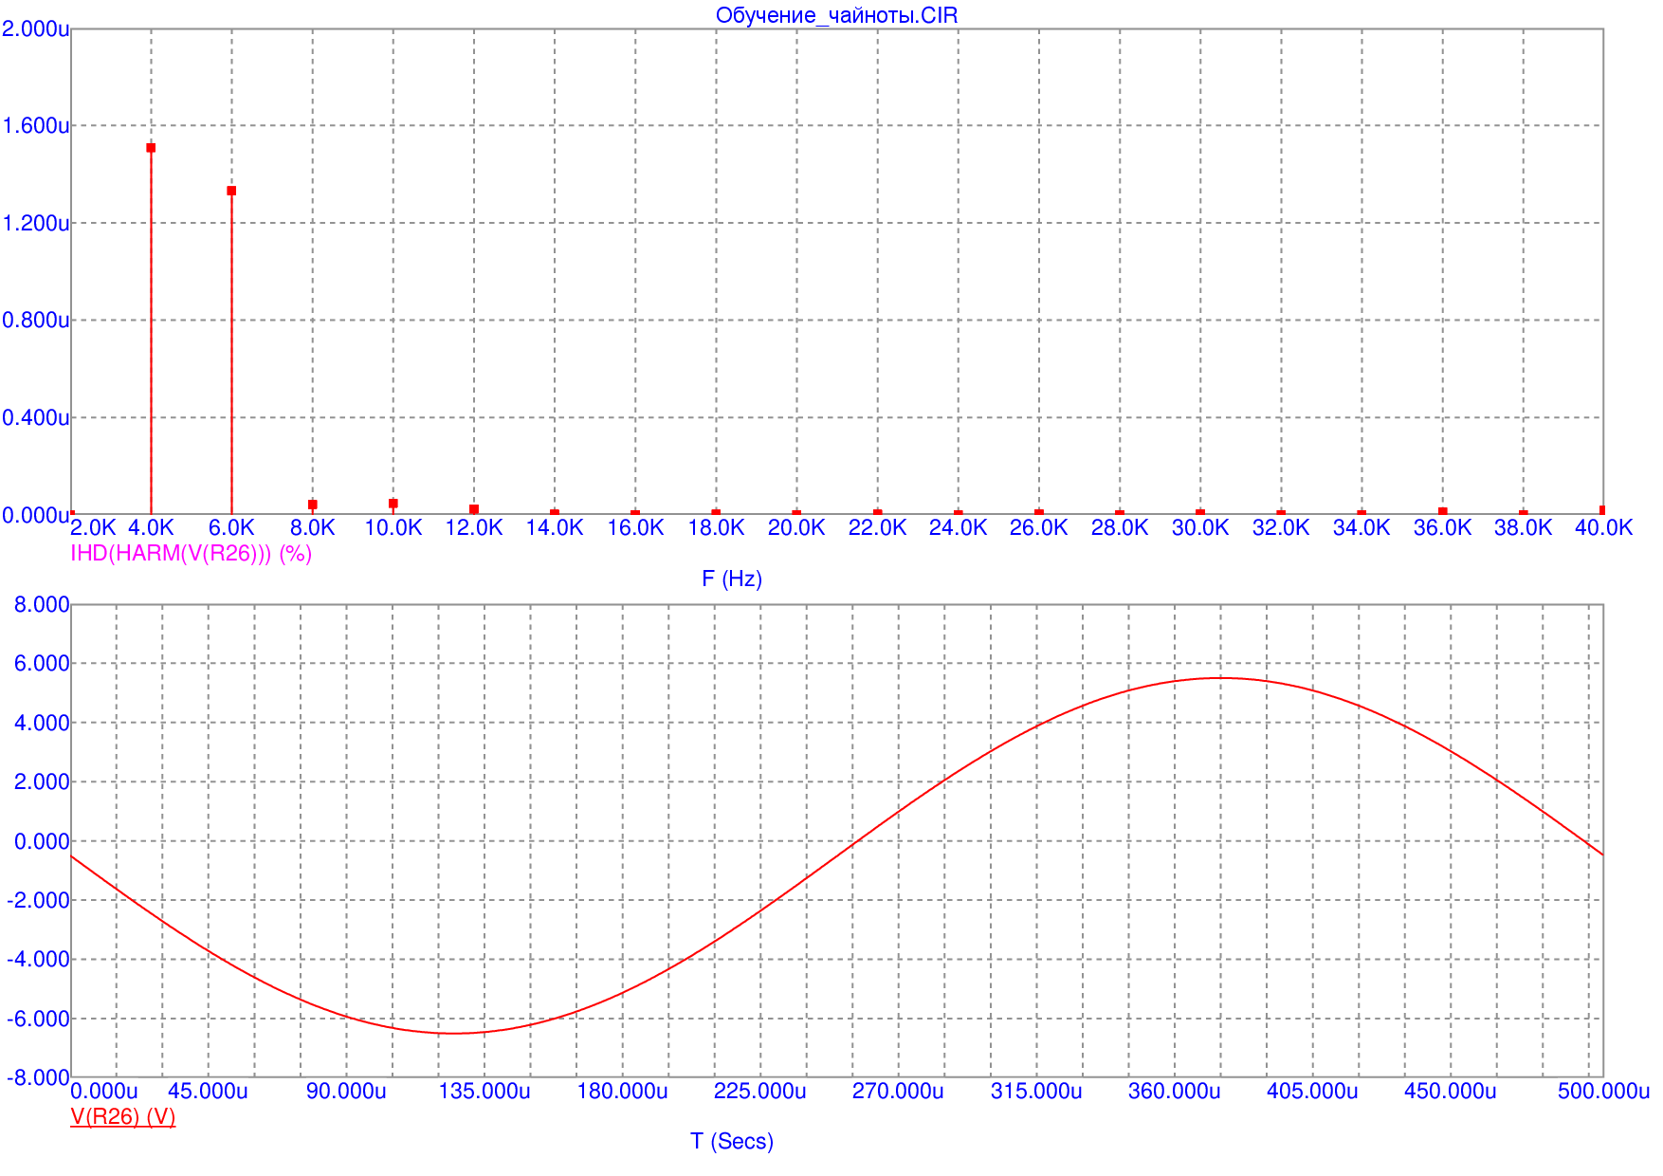Click the 30.0K frequency axis label
The width and height of the screenshot is (1663, 1176).
click(x=1200, y=527)
